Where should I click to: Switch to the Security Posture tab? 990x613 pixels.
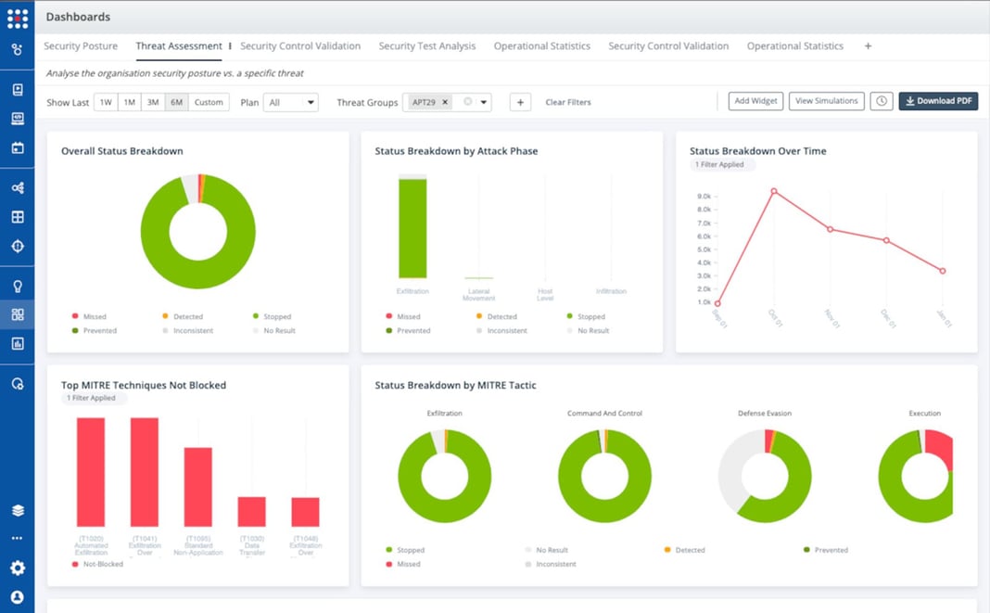80,45
